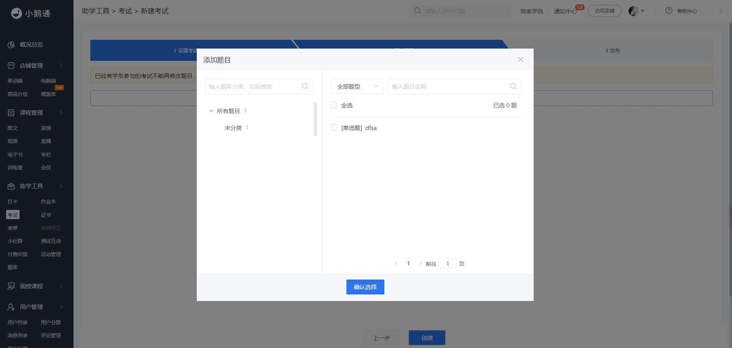The width and height of the screenshot is (732, 348).
Task: Select the 未分类 category in tree
Action: pyautogui.click(x=233, y=128)
